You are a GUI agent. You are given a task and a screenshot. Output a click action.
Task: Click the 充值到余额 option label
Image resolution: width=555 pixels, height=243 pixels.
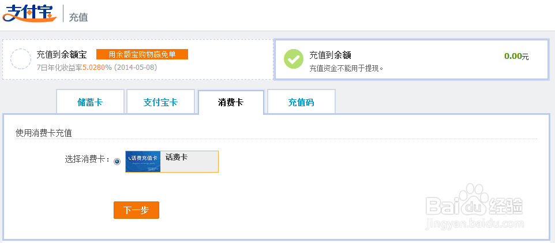click(x=330, y=55)
